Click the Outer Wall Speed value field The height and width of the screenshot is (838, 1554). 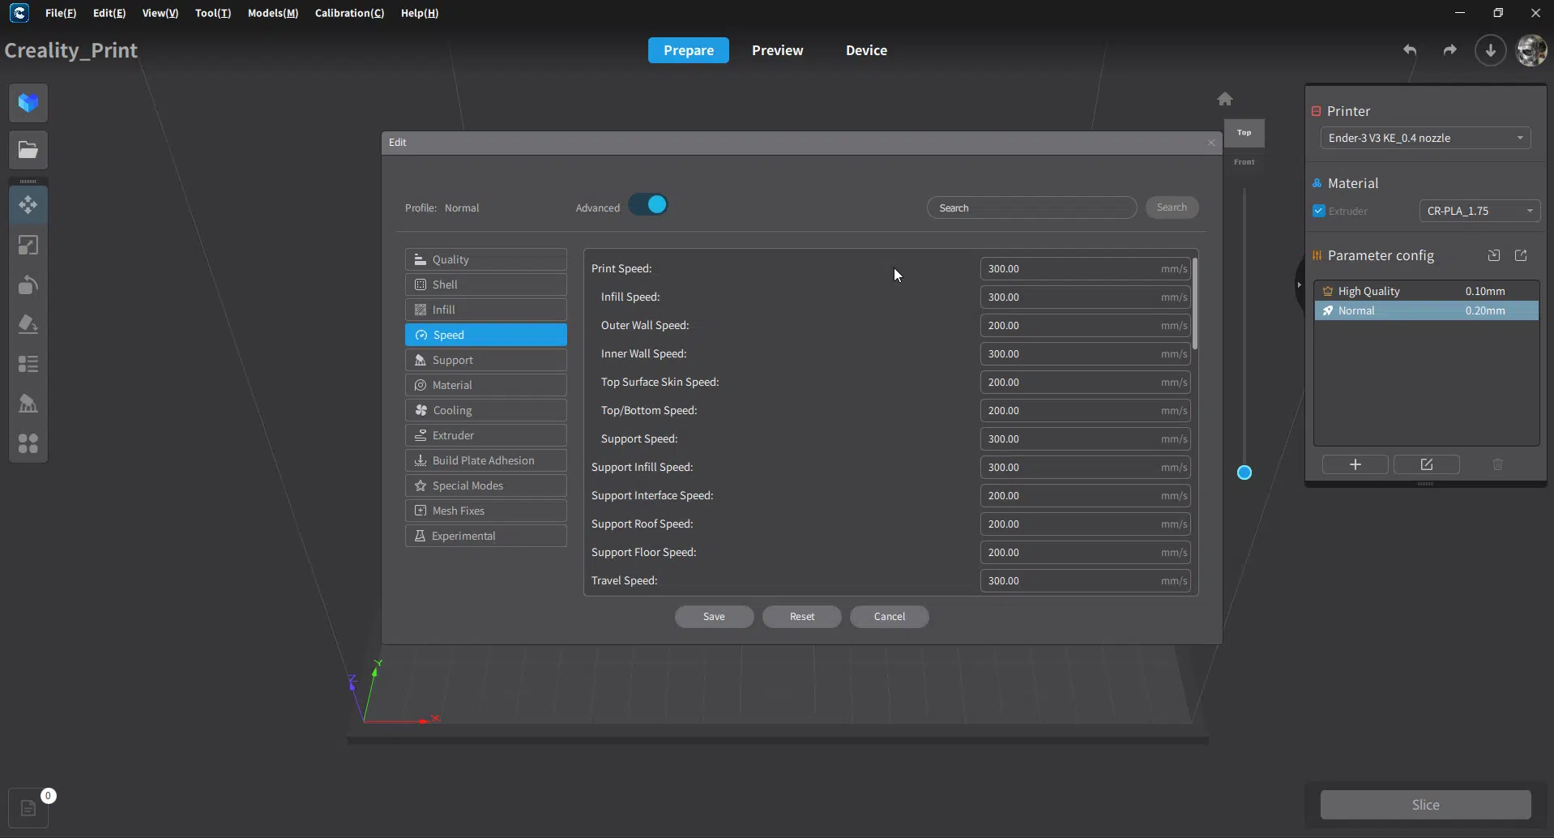(1085, 326)
